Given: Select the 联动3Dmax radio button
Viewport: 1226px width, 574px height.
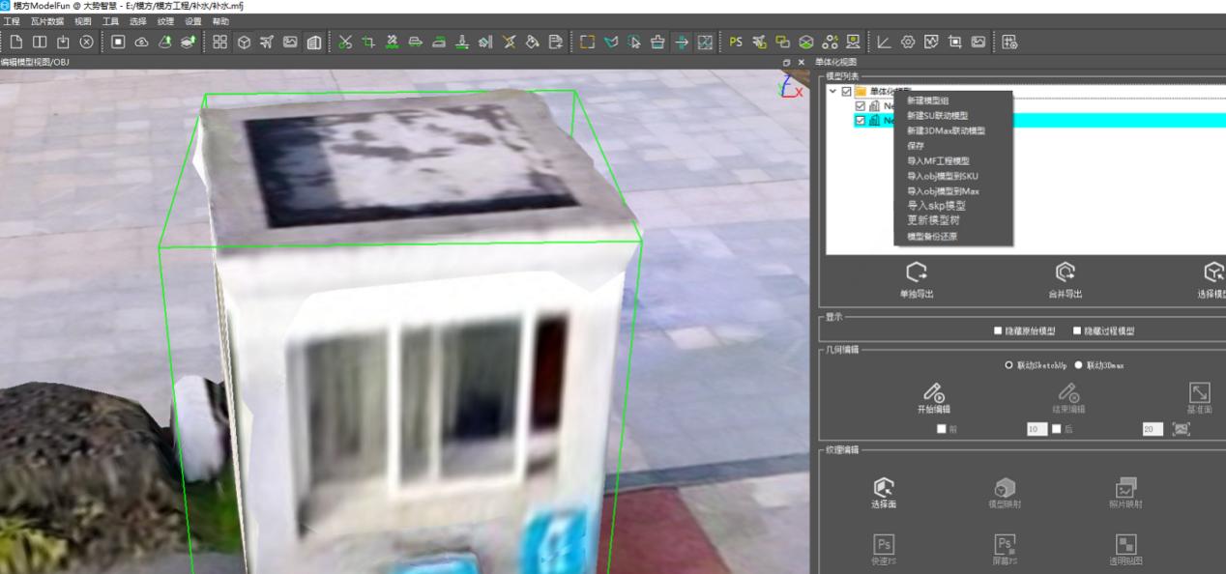Looking at the screenshot, I should (1078, 365).
